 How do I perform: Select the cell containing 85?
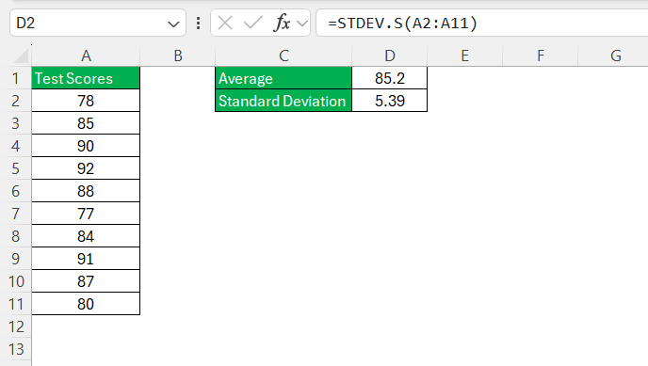(86, 123)
